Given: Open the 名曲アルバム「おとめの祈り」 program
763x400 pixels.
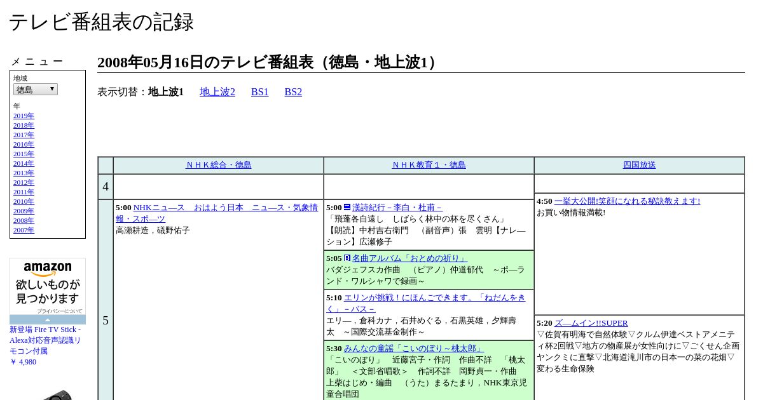Looking at the screenshot, I should (x=409, y=258).
